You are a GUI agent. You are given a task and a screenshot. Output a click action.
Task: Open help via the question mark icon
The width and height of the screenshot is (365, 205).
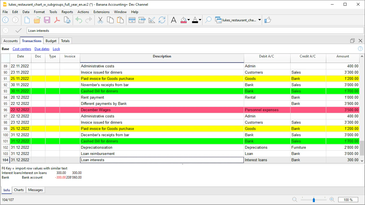(360, 49)
